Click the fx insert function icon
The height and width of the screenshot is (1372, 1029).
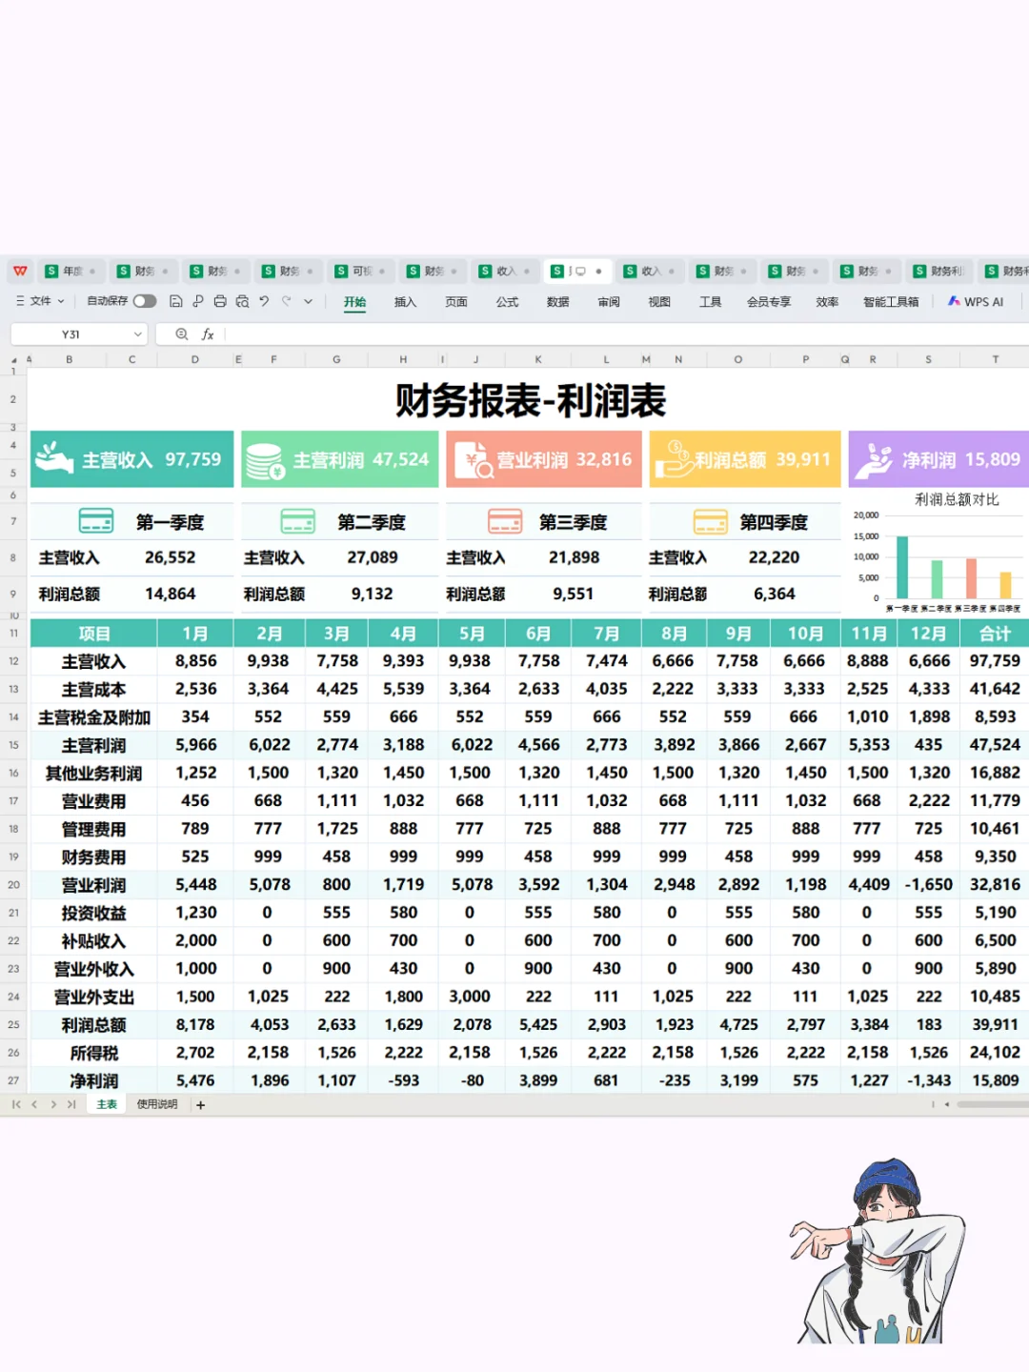pos(208,333)
